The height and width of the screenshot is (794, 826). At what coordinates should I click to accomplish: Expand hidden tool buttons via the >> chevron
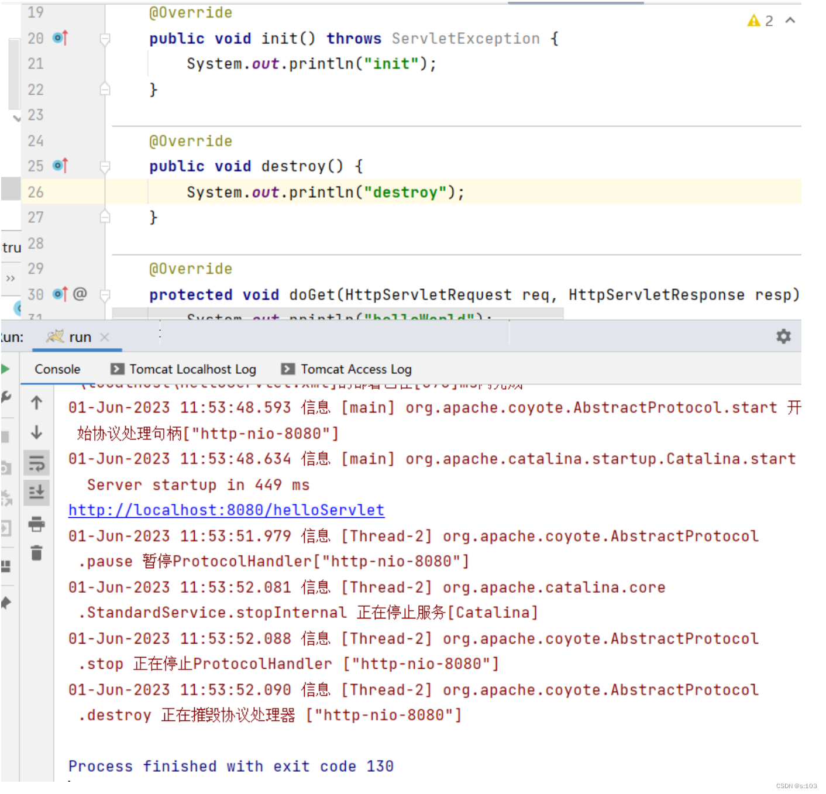tap(11, 279)
